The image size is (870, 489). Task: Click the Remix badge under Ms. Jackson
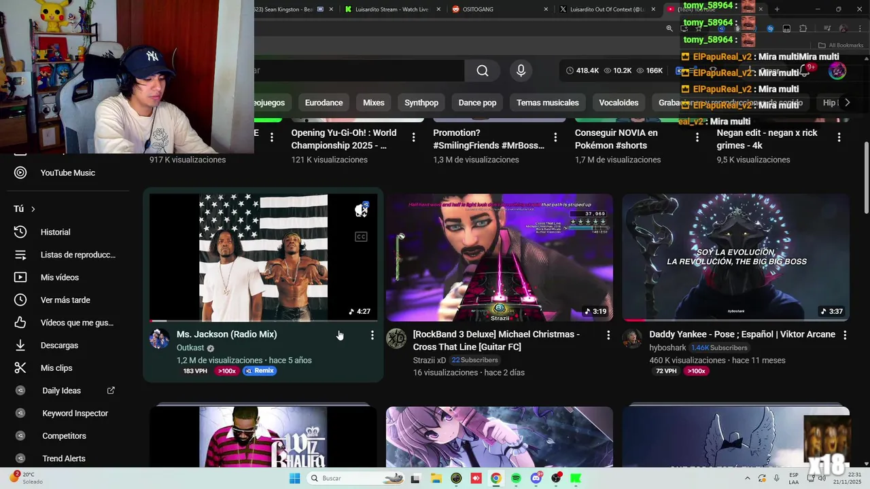point(260,371)
